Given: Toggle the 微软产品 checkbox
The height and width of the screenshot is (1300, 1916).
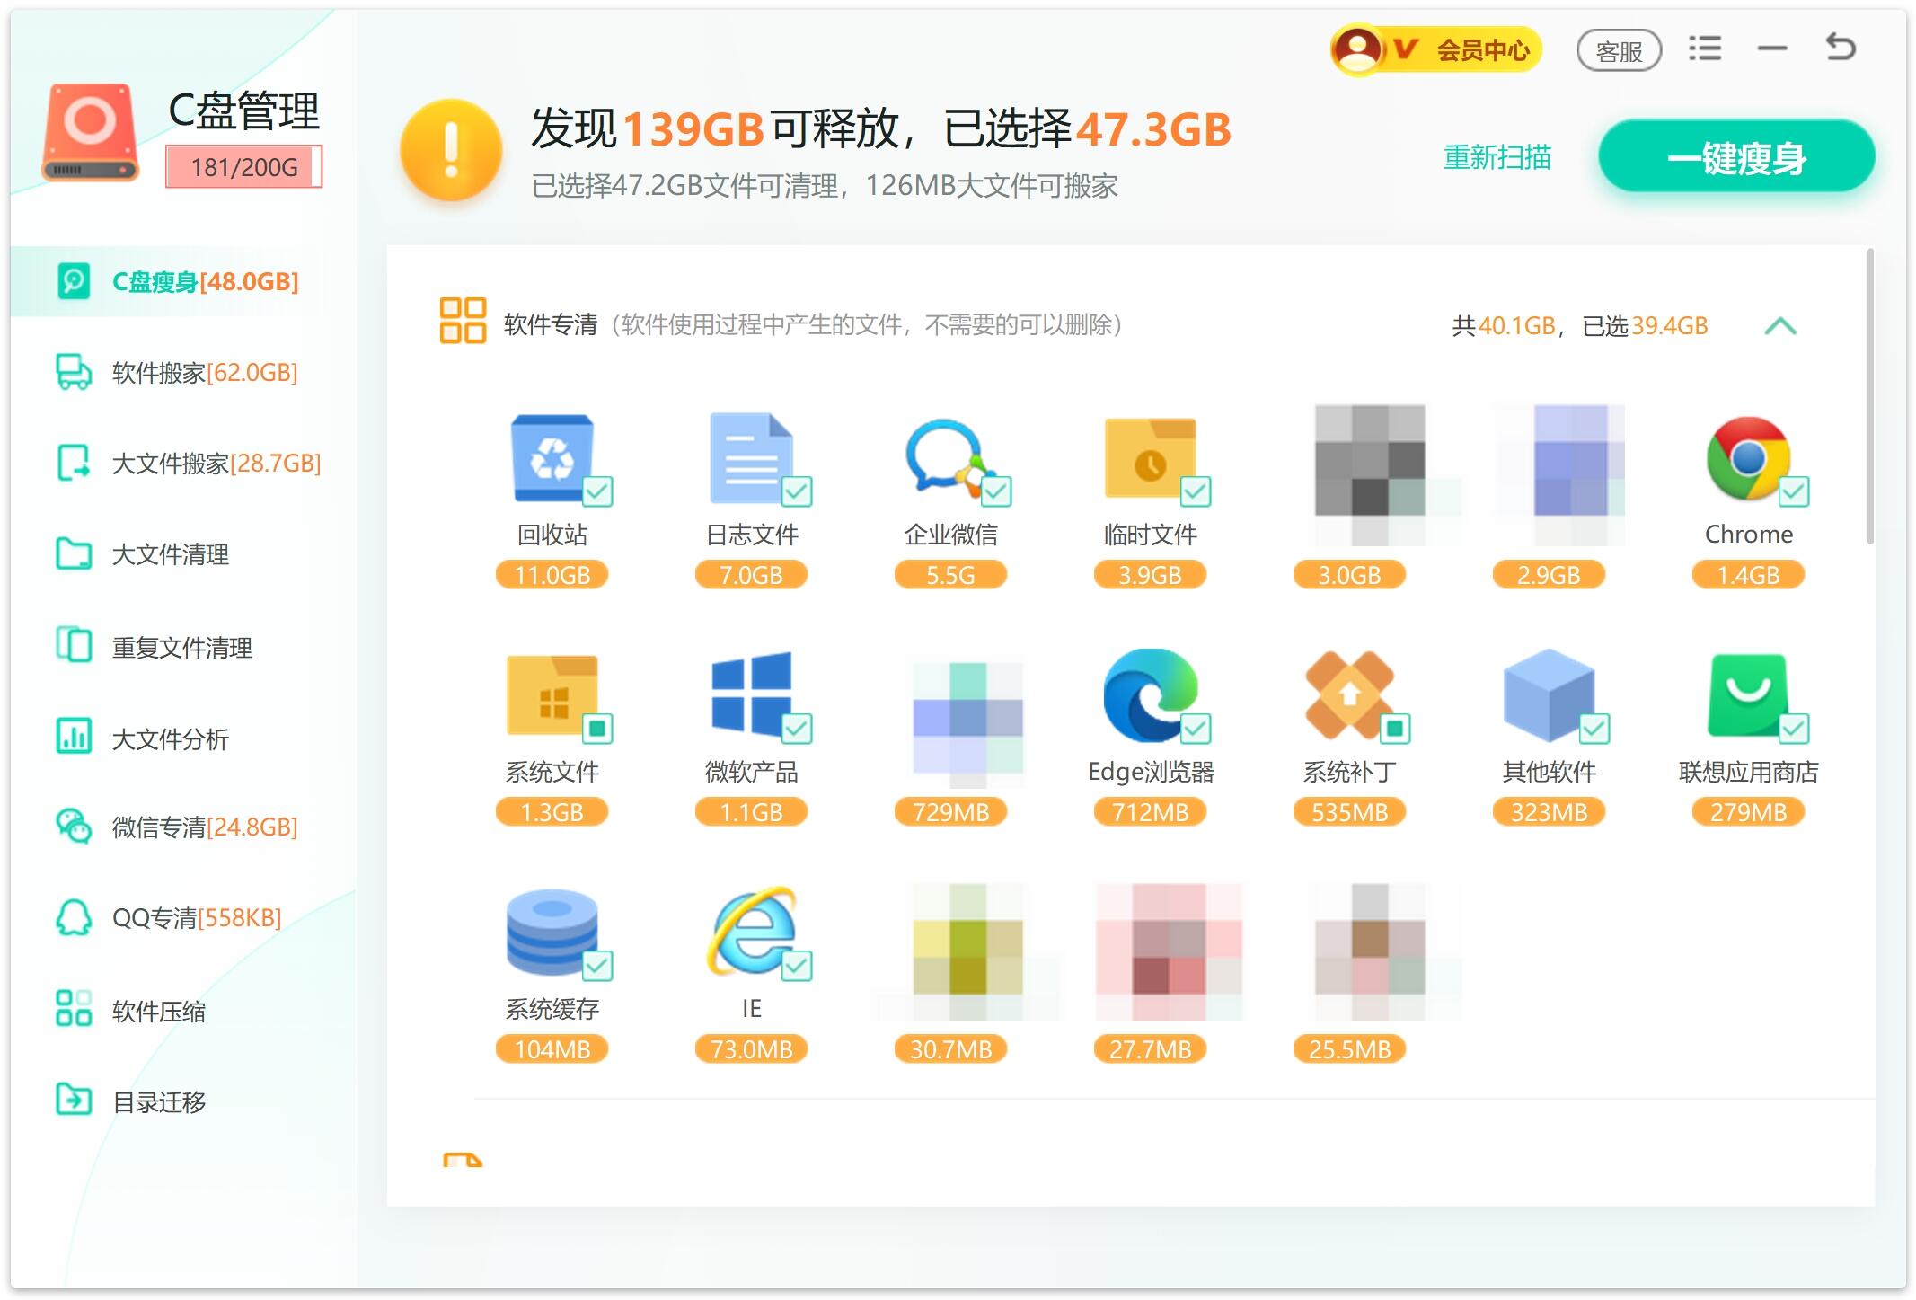Looking at the screenshot, I should tap(798, 728).
